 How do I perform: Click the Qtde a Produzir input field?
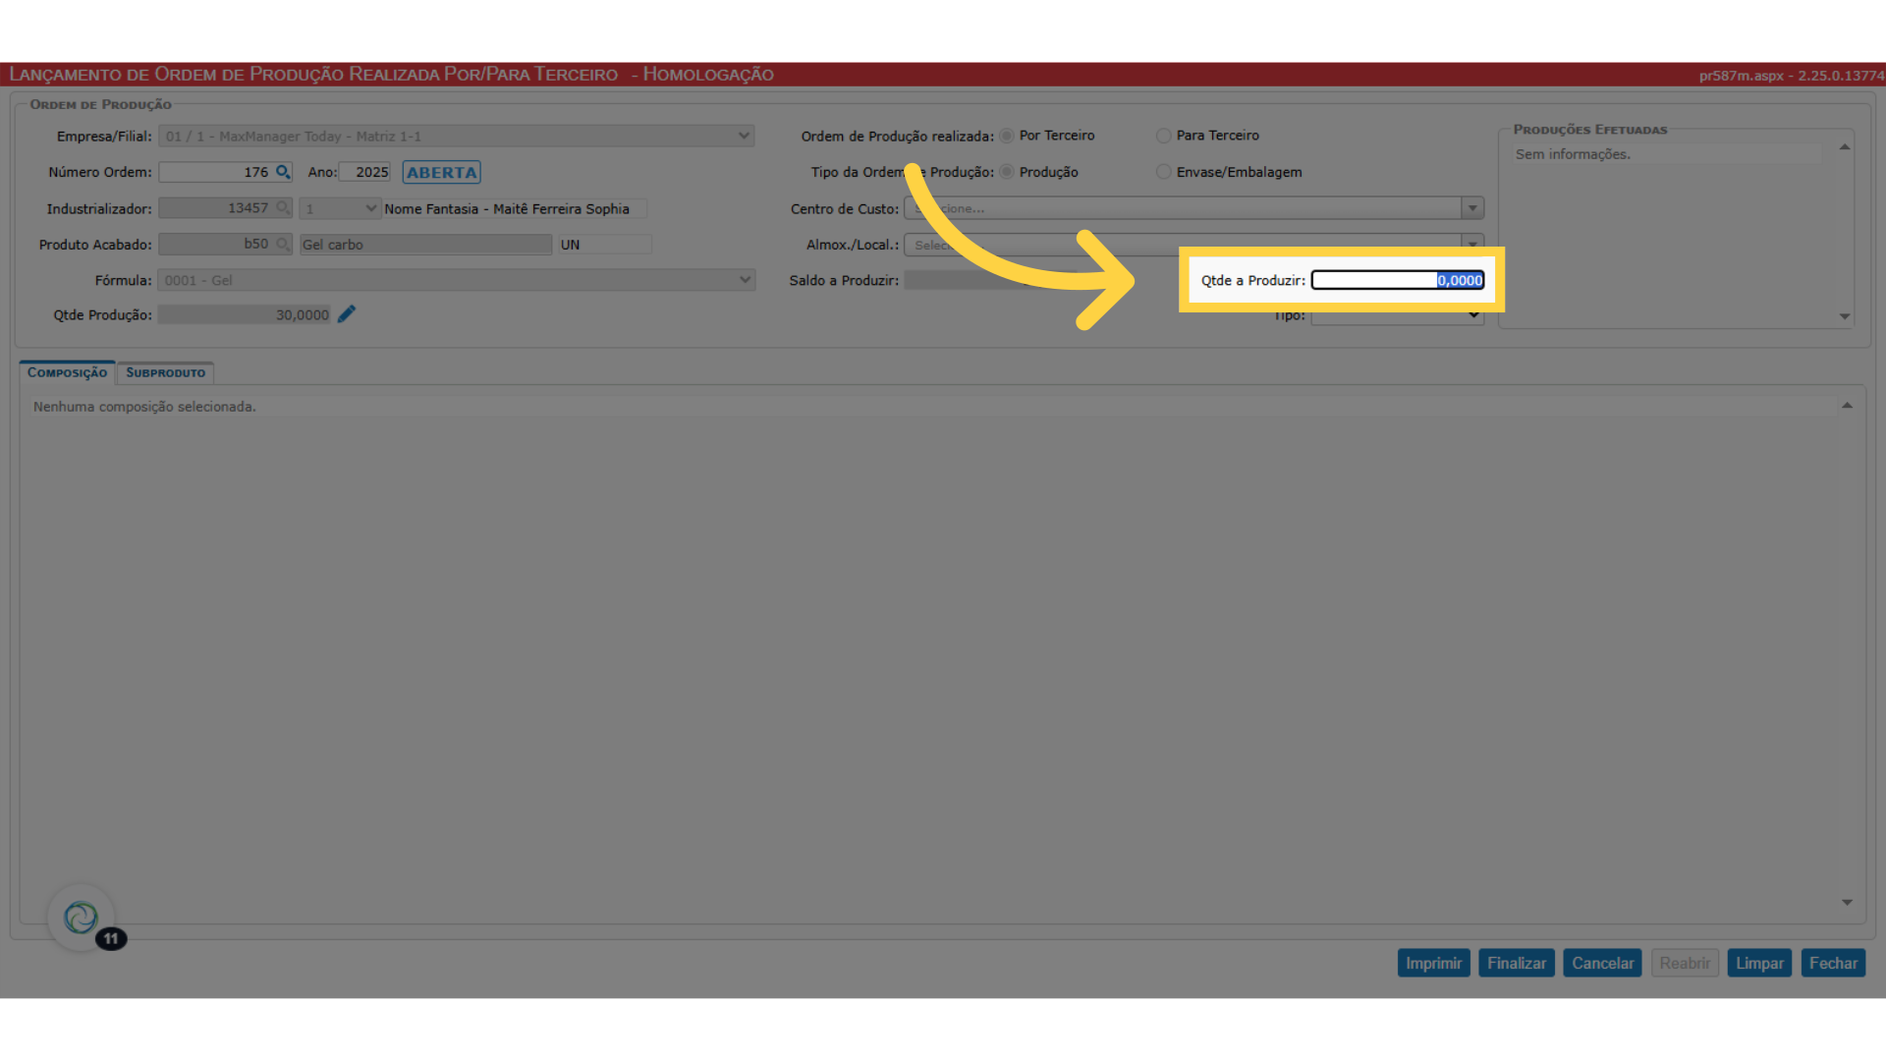pyautogui.click(x=1397, y=280)
